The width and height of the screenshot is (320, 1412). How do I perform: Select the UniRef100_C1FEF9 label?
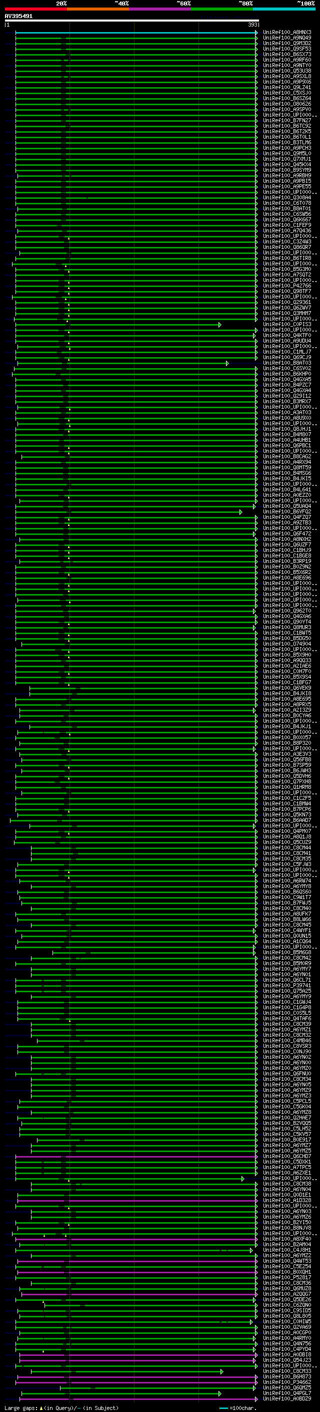[287, 225]
